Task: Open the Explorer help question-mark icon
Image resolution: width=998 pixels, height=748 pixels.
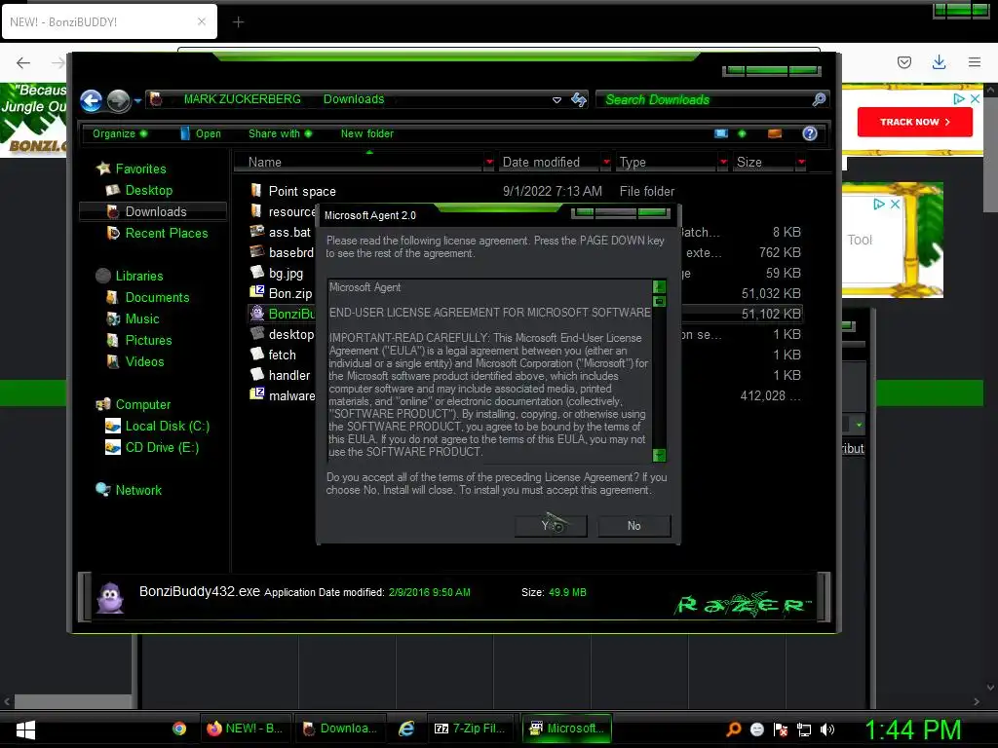Action: 810,133
